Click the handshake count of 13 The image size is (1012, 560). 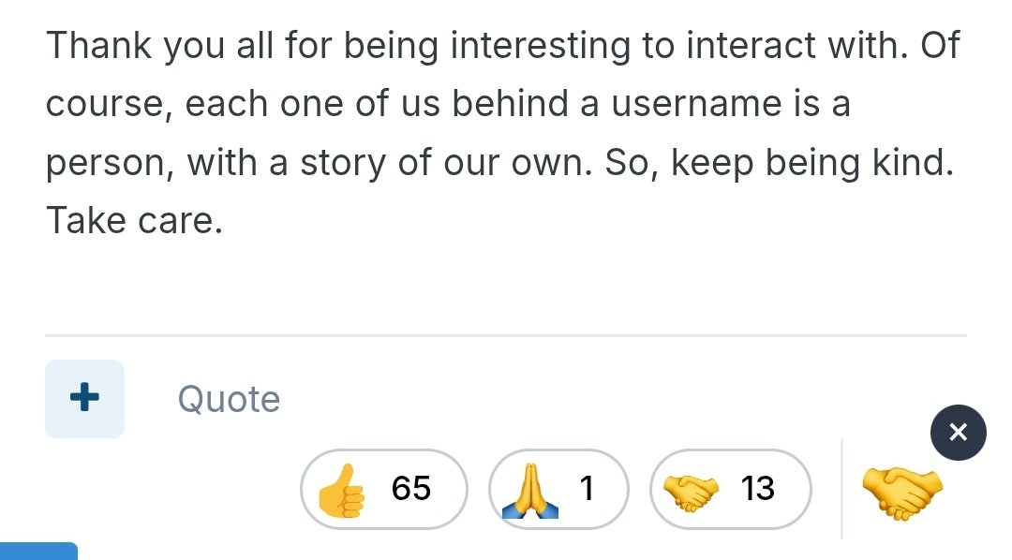coord(758,489)
